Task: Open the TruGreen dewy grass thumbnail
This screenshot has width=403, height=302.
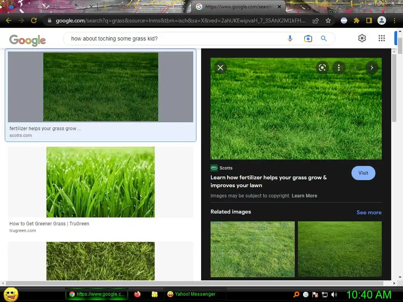Action: (x=100, y=182)
